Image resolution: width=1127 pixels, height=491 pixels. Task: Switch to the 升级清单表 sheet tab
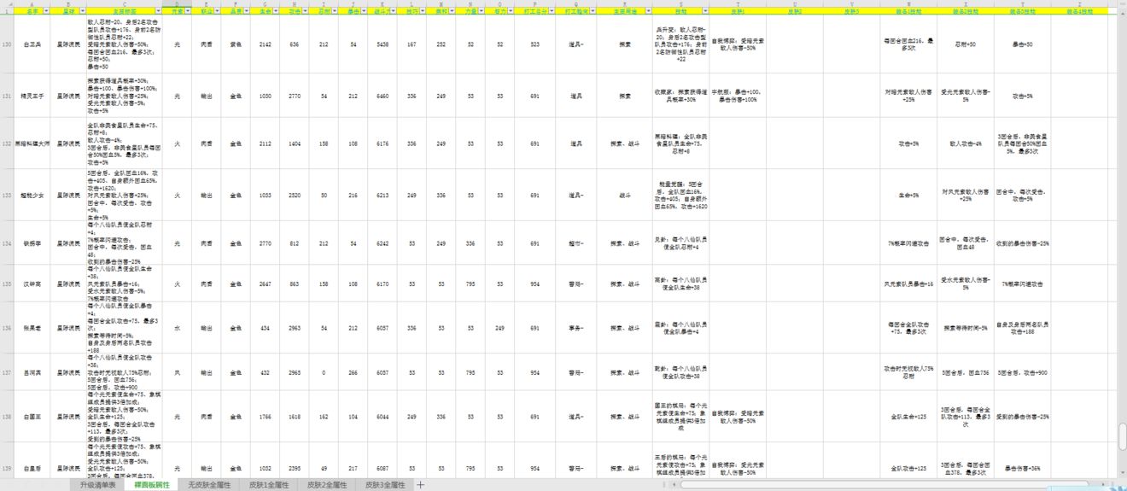tap(98, 484)
